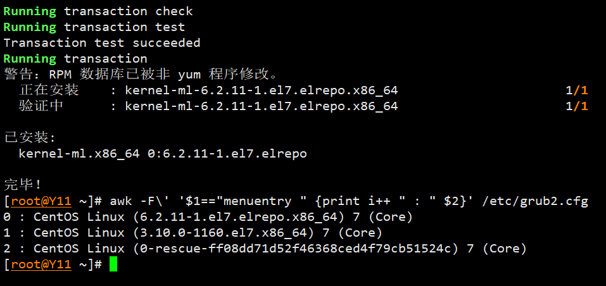Click the 1/1 counter on the verification line
Image resolution: width=606 pixels, height=286 pixels.
(576, 106)
